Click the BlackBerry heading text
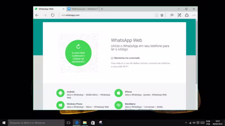 pos(130,104)
